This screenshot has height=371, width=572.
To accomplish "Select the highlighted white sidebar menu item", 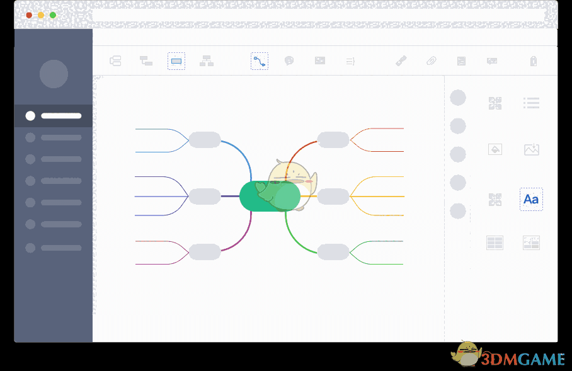I will tap(54, 116).
